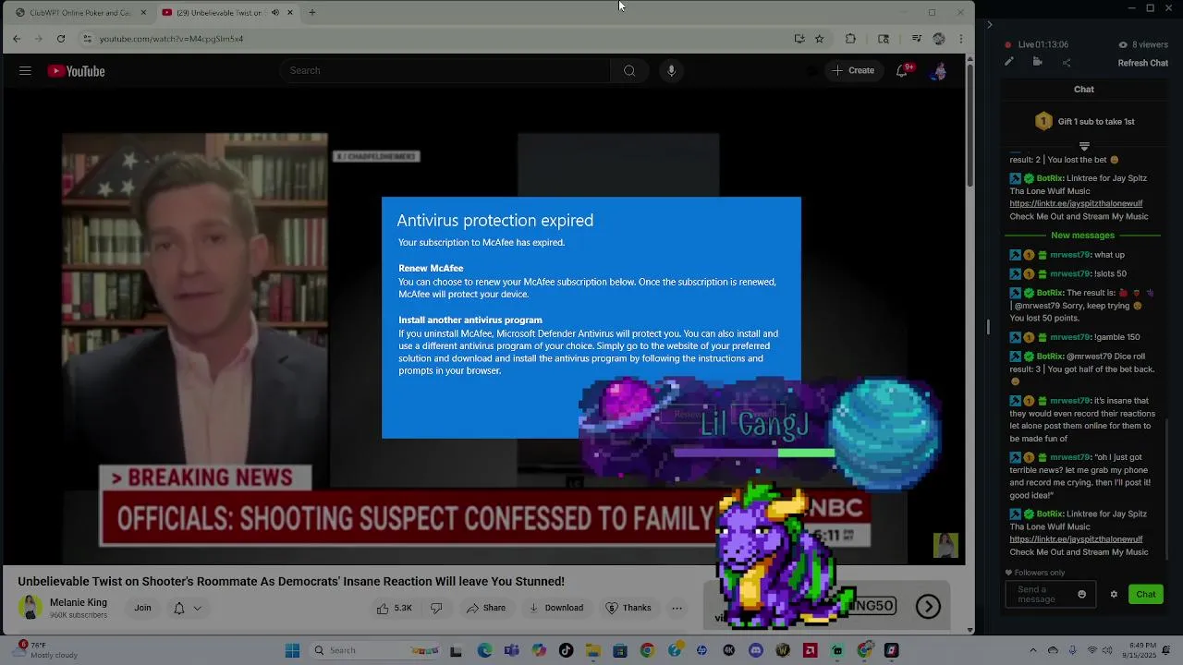Viewport: 1183px width, 665px height.
Task: Dislike the video with thumbs down
Action: [x=436, y=608]
